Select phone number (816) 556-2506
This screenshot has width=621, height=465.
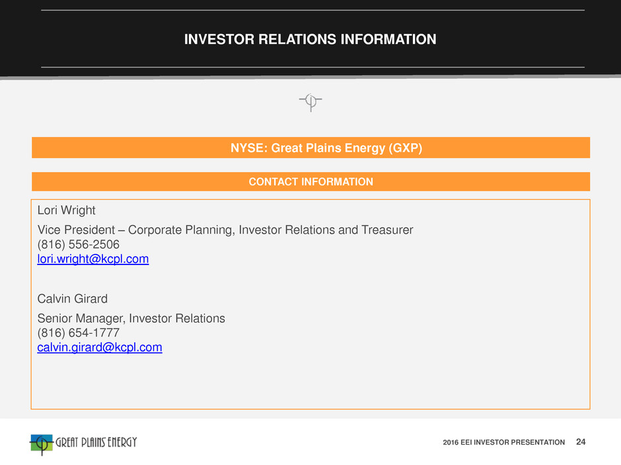click(79, 244)
